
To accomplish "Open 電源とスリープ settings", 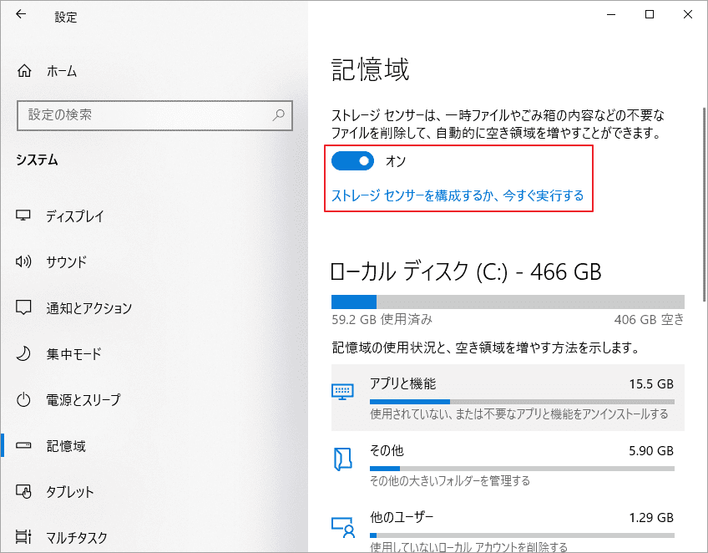I will [x=154, y=400].
